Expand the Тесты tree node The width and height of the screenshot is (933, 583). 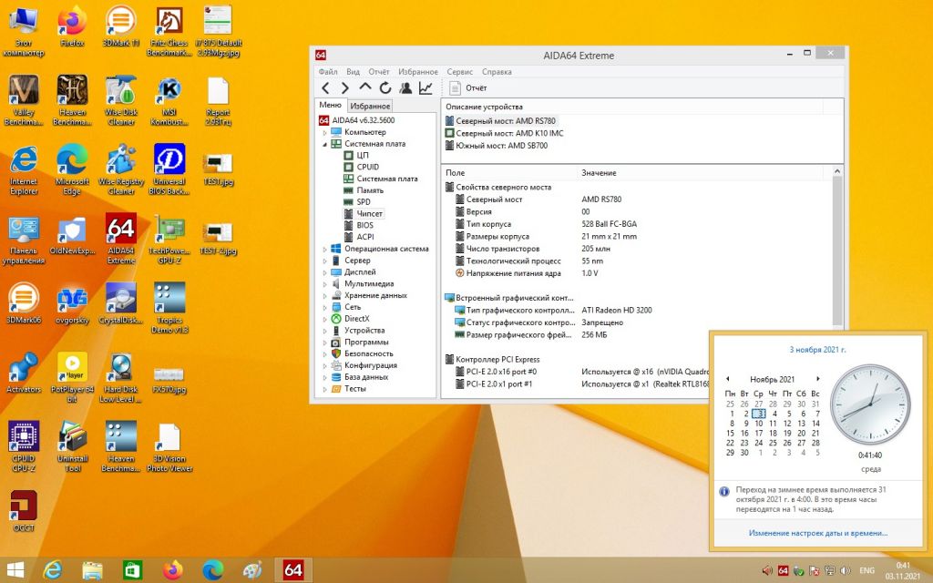(x=325, y=389)
